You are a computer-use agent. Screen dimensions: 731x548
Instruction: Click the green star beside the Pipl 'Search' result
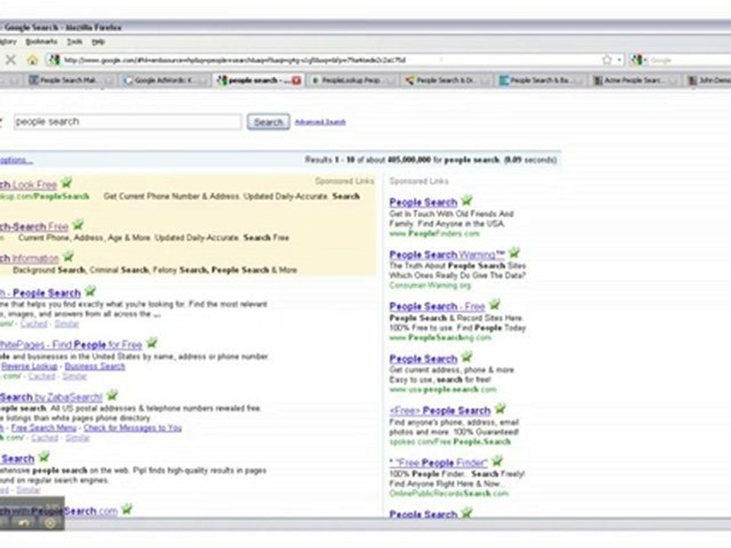[44, 457]
